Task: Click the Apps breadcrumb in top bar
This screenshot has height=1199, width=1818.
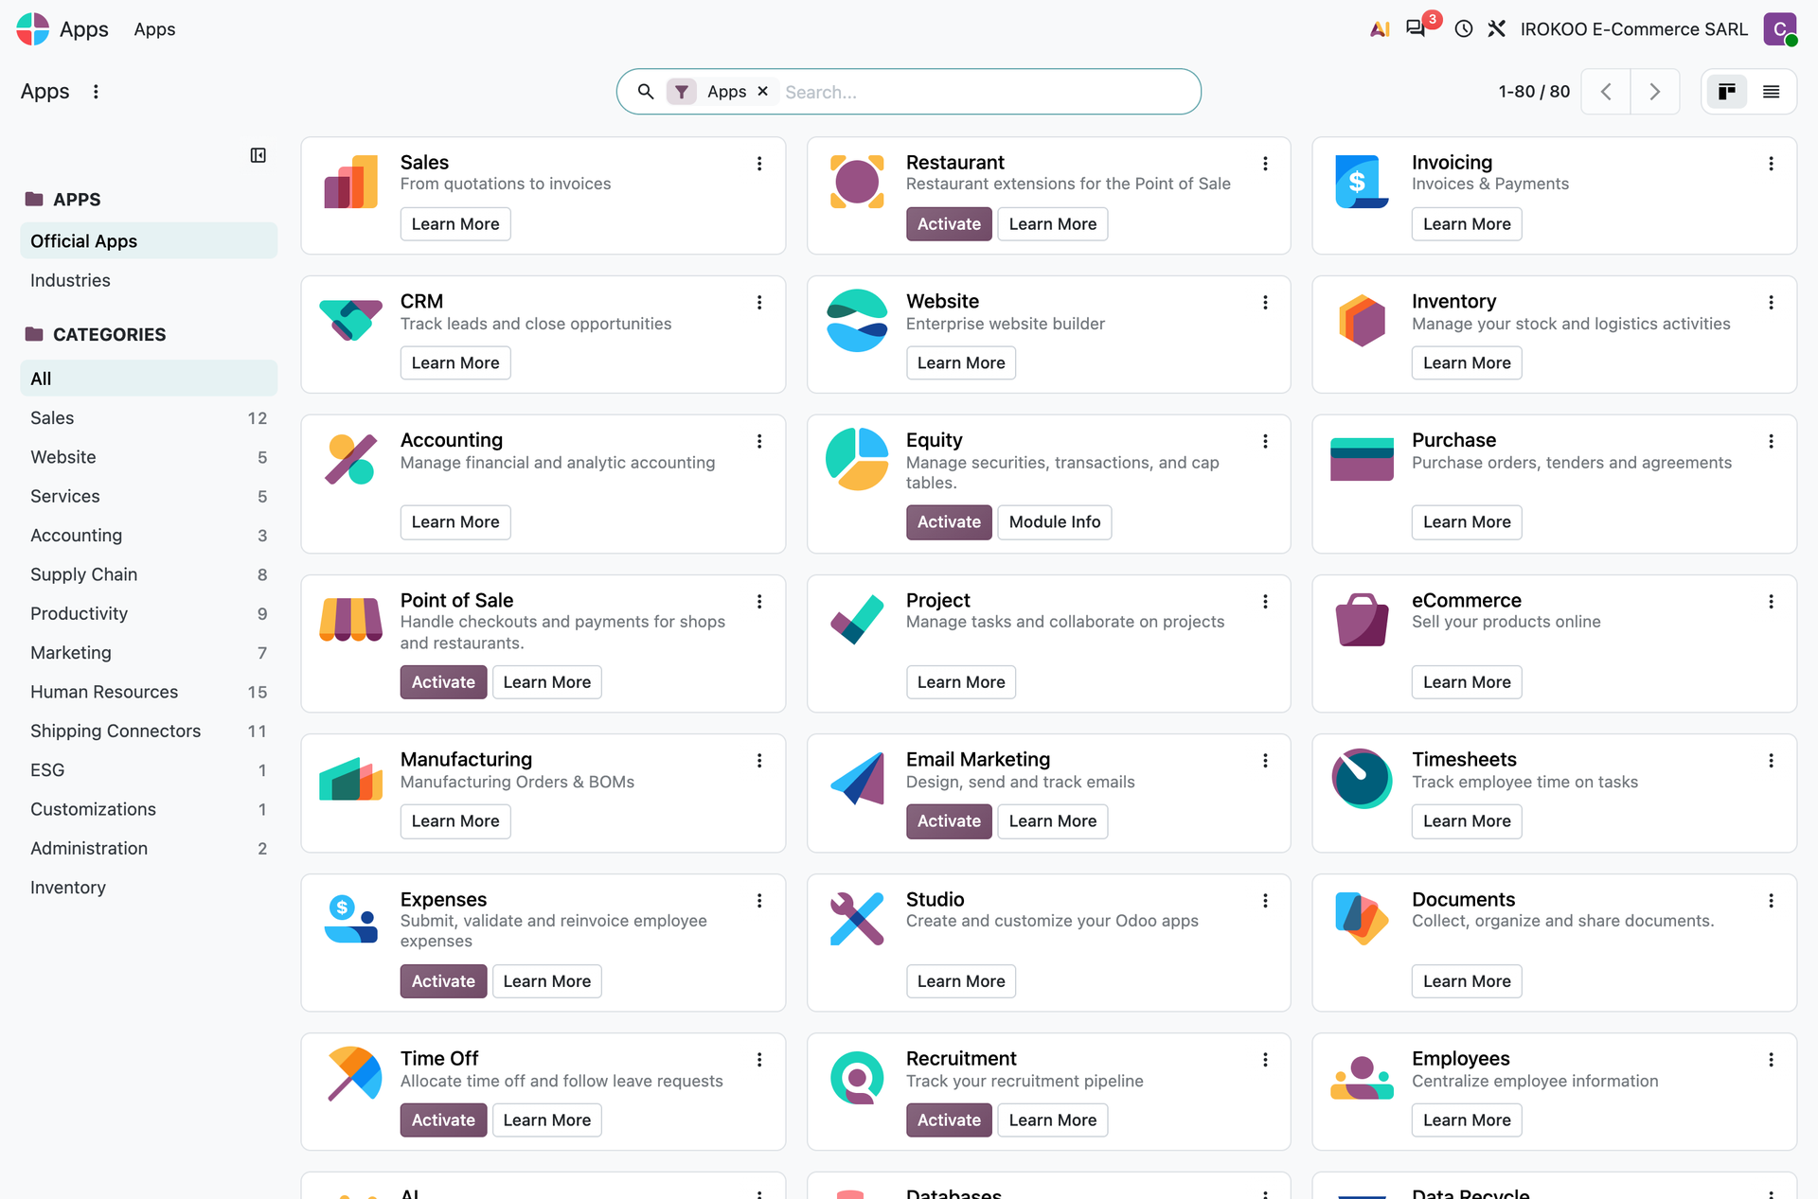Action: 154,29
